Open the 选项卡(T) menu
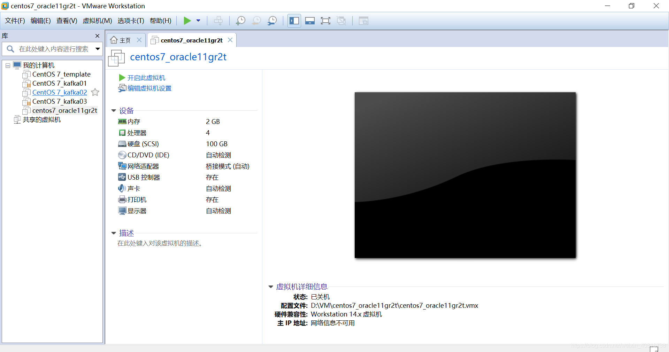The height and width of the screenshot is (352, 669). pos(131,21)
